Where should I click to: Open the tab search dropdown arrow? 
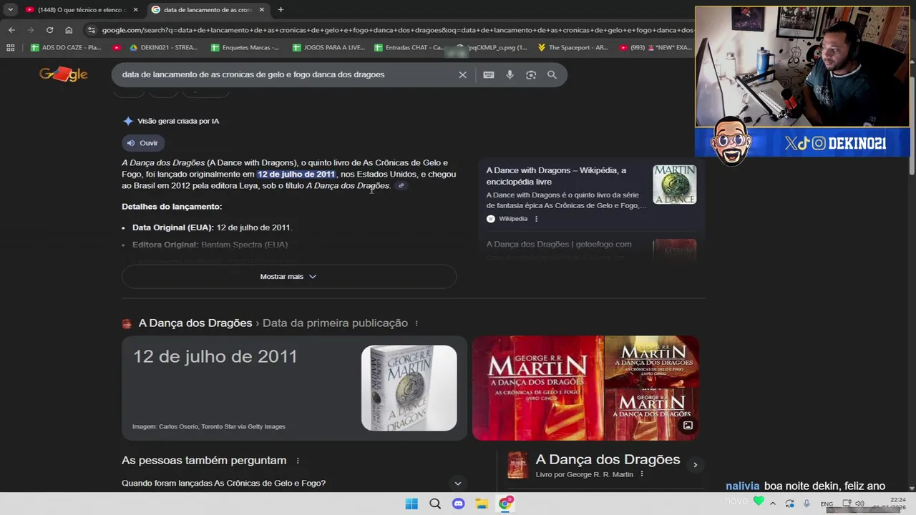pyautogui.click(x=10, y=10)
